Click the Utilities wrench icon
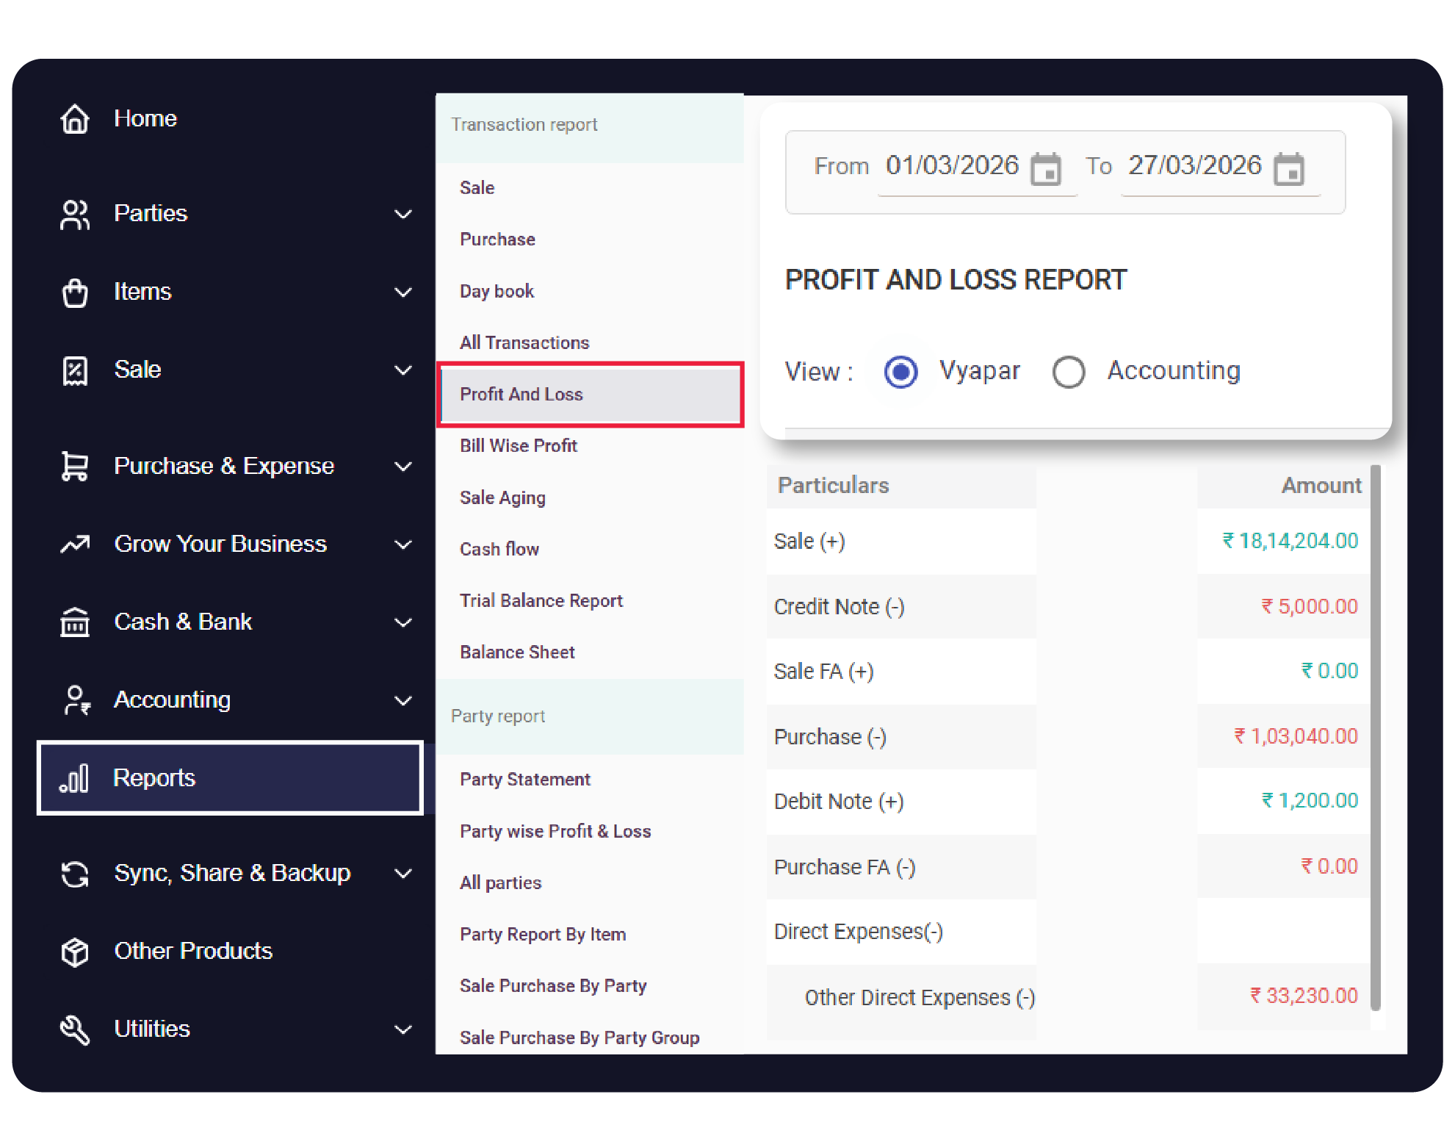The height and width of the screenshot is (1147, 1455). (x=76, y=1029)
